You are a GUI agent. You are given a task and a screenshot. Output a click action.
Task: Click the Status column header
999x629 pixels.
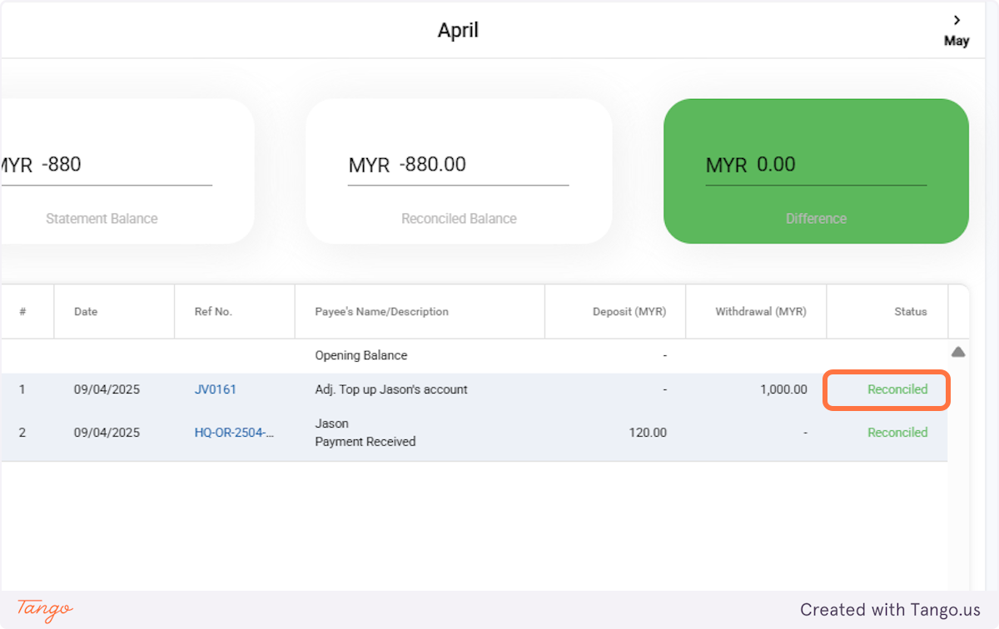(911, 312)
